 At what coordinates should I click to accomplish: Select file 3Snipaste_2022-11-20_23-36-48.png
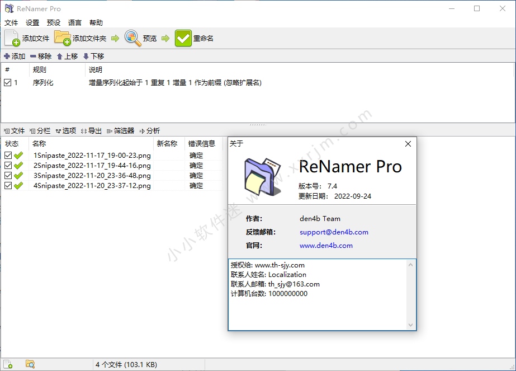(92, 176)
